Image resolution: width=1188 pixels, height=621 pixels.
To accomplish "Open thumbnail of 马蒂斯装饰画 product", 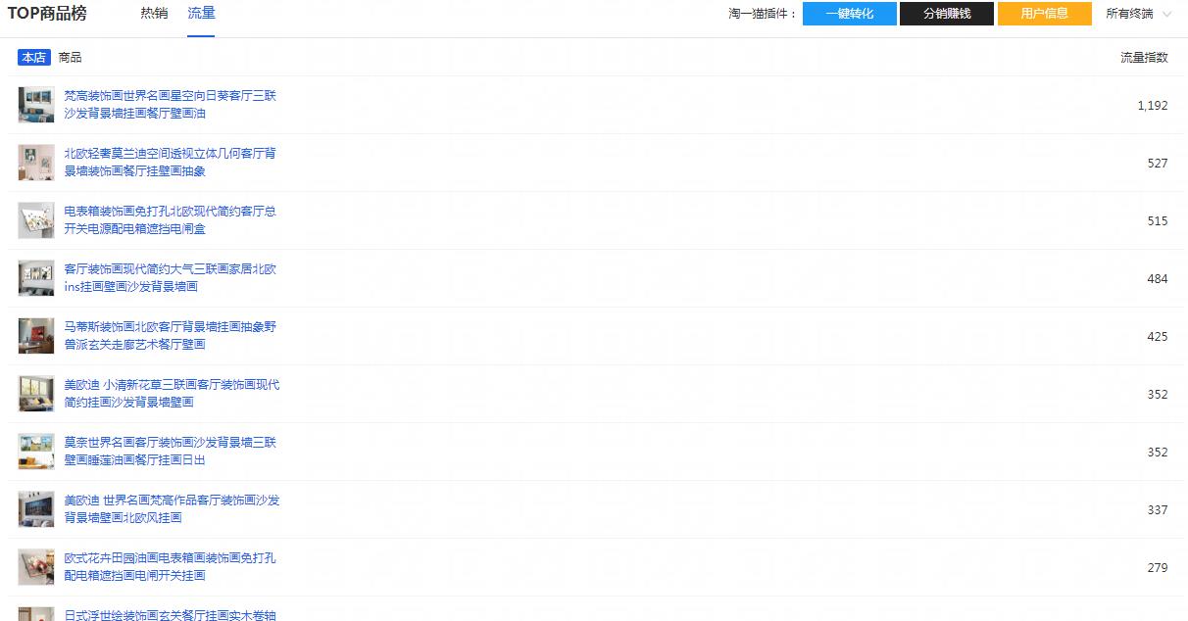I will pyautogui.click(x=36, y=336).
